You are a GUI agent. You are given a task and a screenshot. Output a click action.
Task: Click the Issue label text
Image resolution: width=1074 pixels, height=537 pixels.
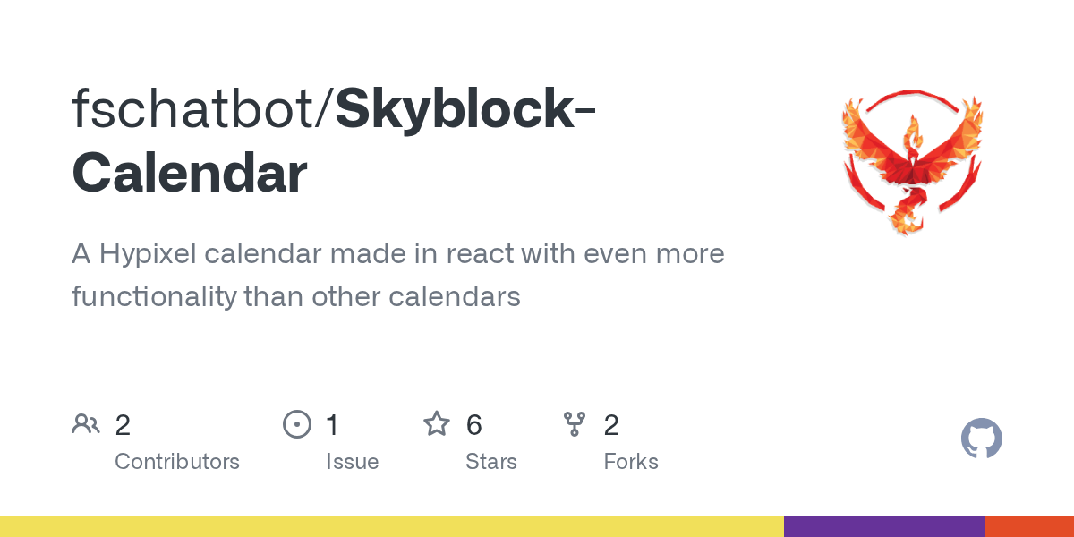pyautogui.click(x=353, y=462)
